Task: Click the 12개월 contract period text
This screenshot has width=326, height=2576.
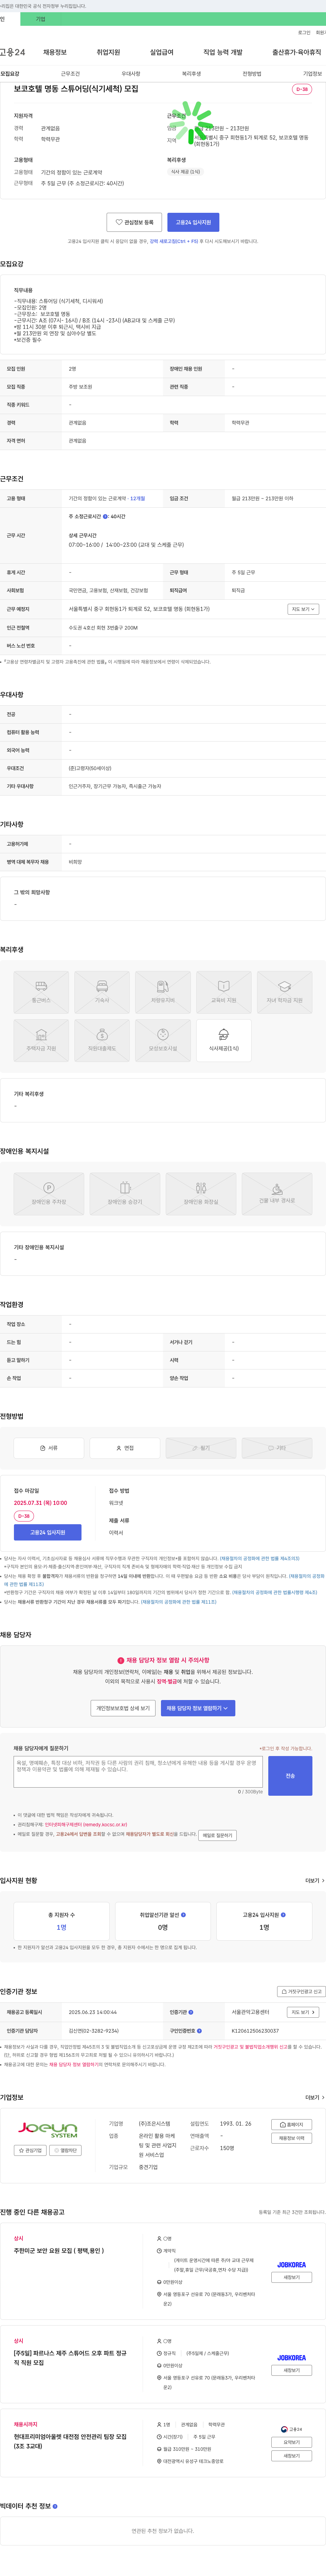Action: [138, 498]
